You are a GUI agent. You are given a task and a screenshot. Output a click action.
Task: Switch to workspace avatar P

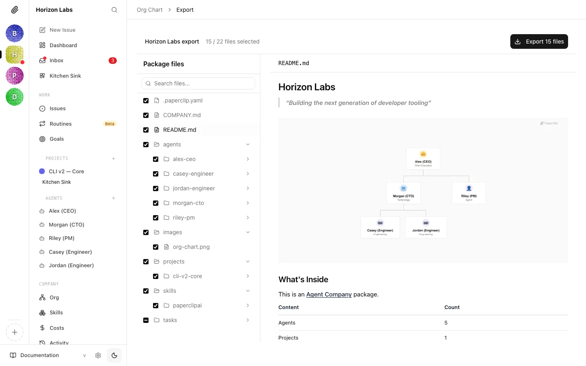(x=15, y=76)
